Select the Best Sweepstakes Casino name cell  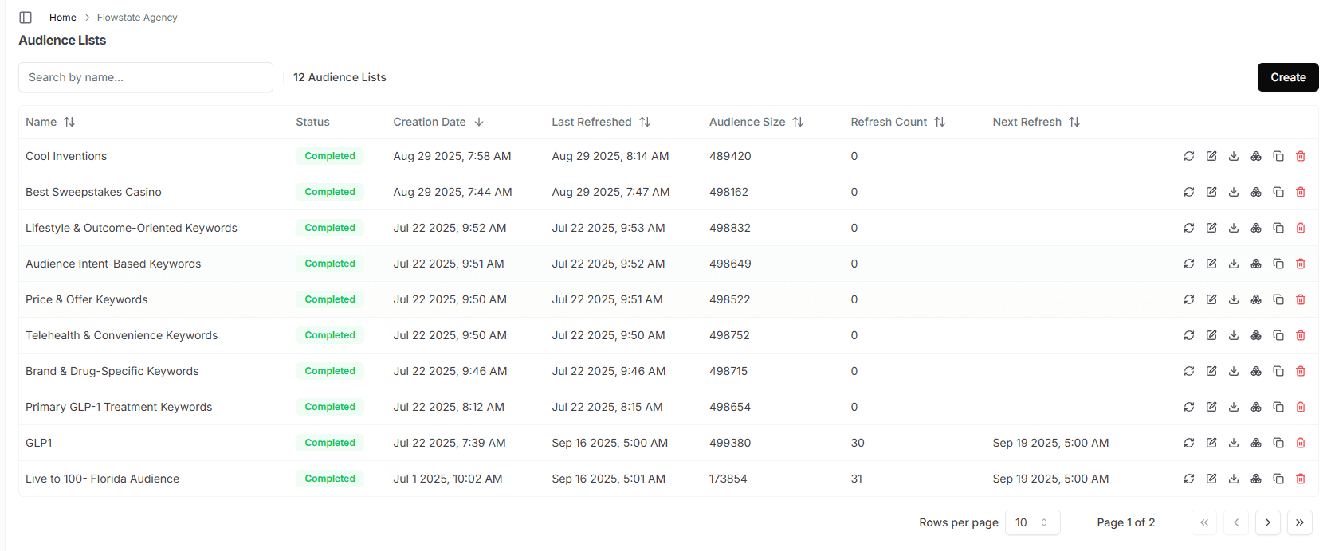pos(93,192)
